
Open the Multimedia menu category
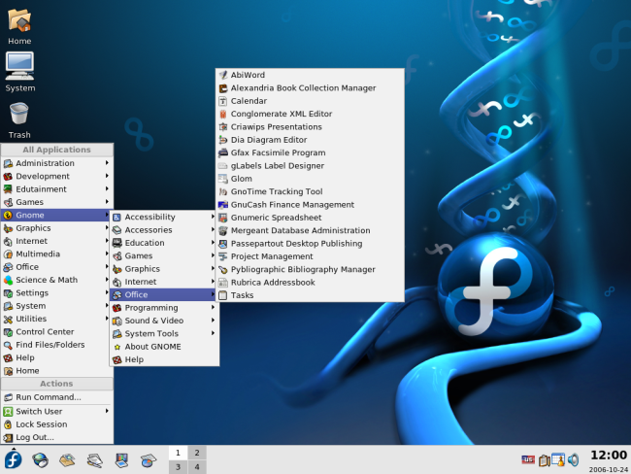click(56, 254)
